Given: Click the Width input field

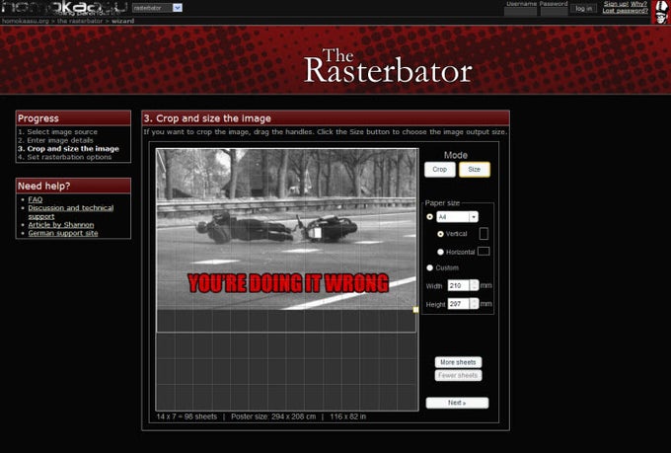Looking at the screenshot, I should tap(459, 285).
